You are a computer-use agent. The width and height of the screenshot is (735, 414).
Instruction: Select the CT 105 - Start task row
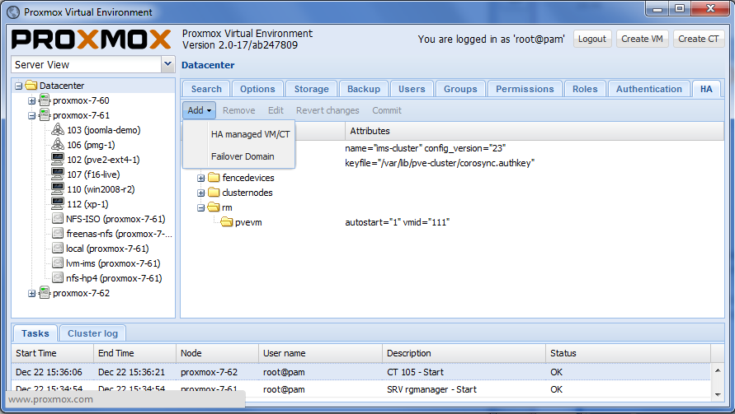coord(361,372)
